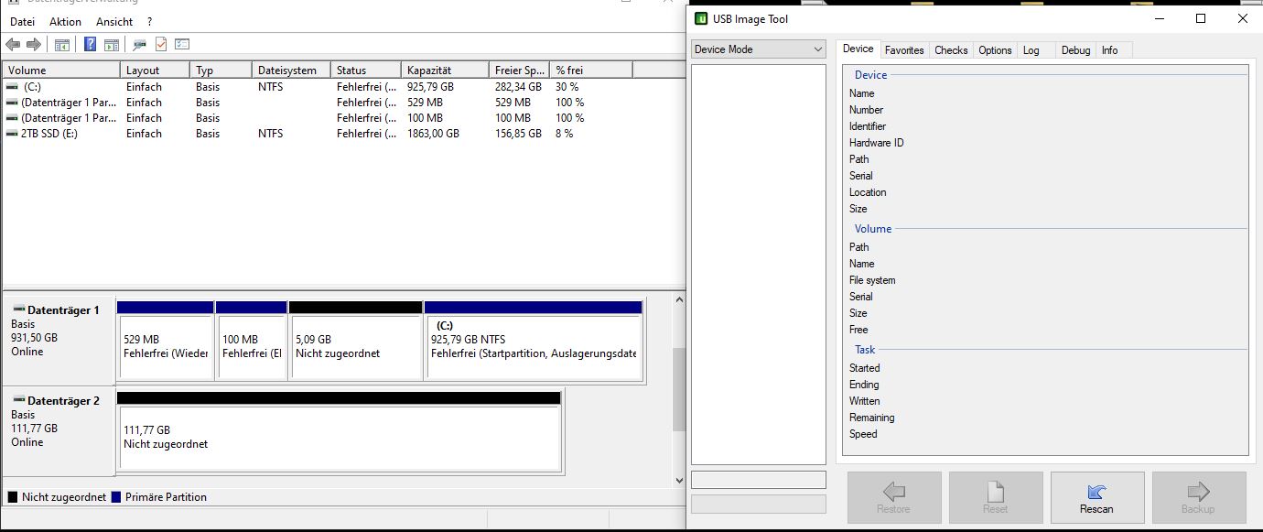Click the black Nicht zugeordnet legend swatch
This screenshot has width=1263, height=532.
(x=13, y=497)
